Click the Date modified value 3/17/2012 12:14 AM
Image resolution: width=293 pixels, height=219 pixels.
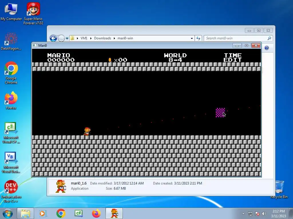128,183
